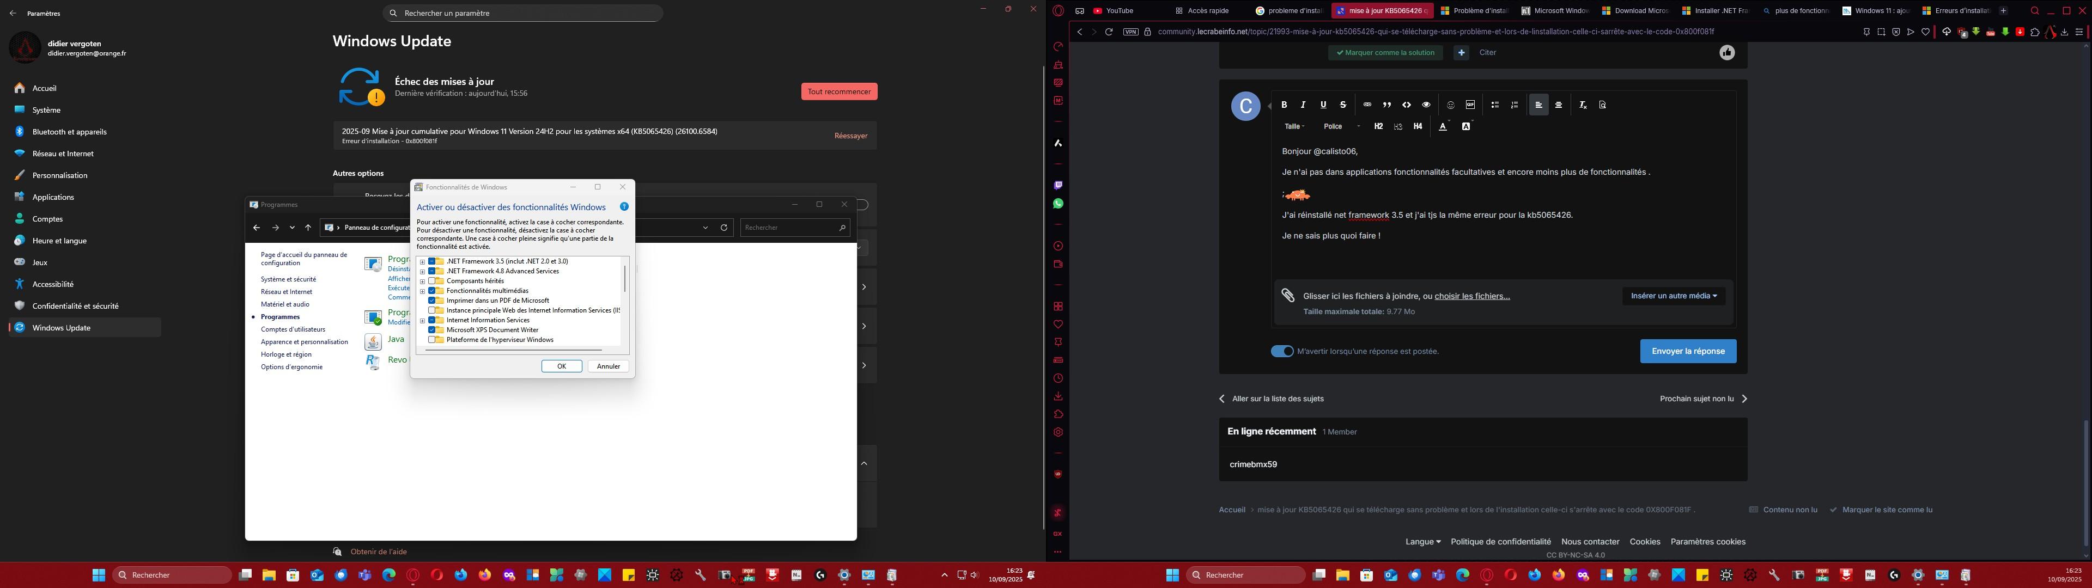Insert a GIF into the reply
2092x588 pixels.
click(x=1470, y=105)
